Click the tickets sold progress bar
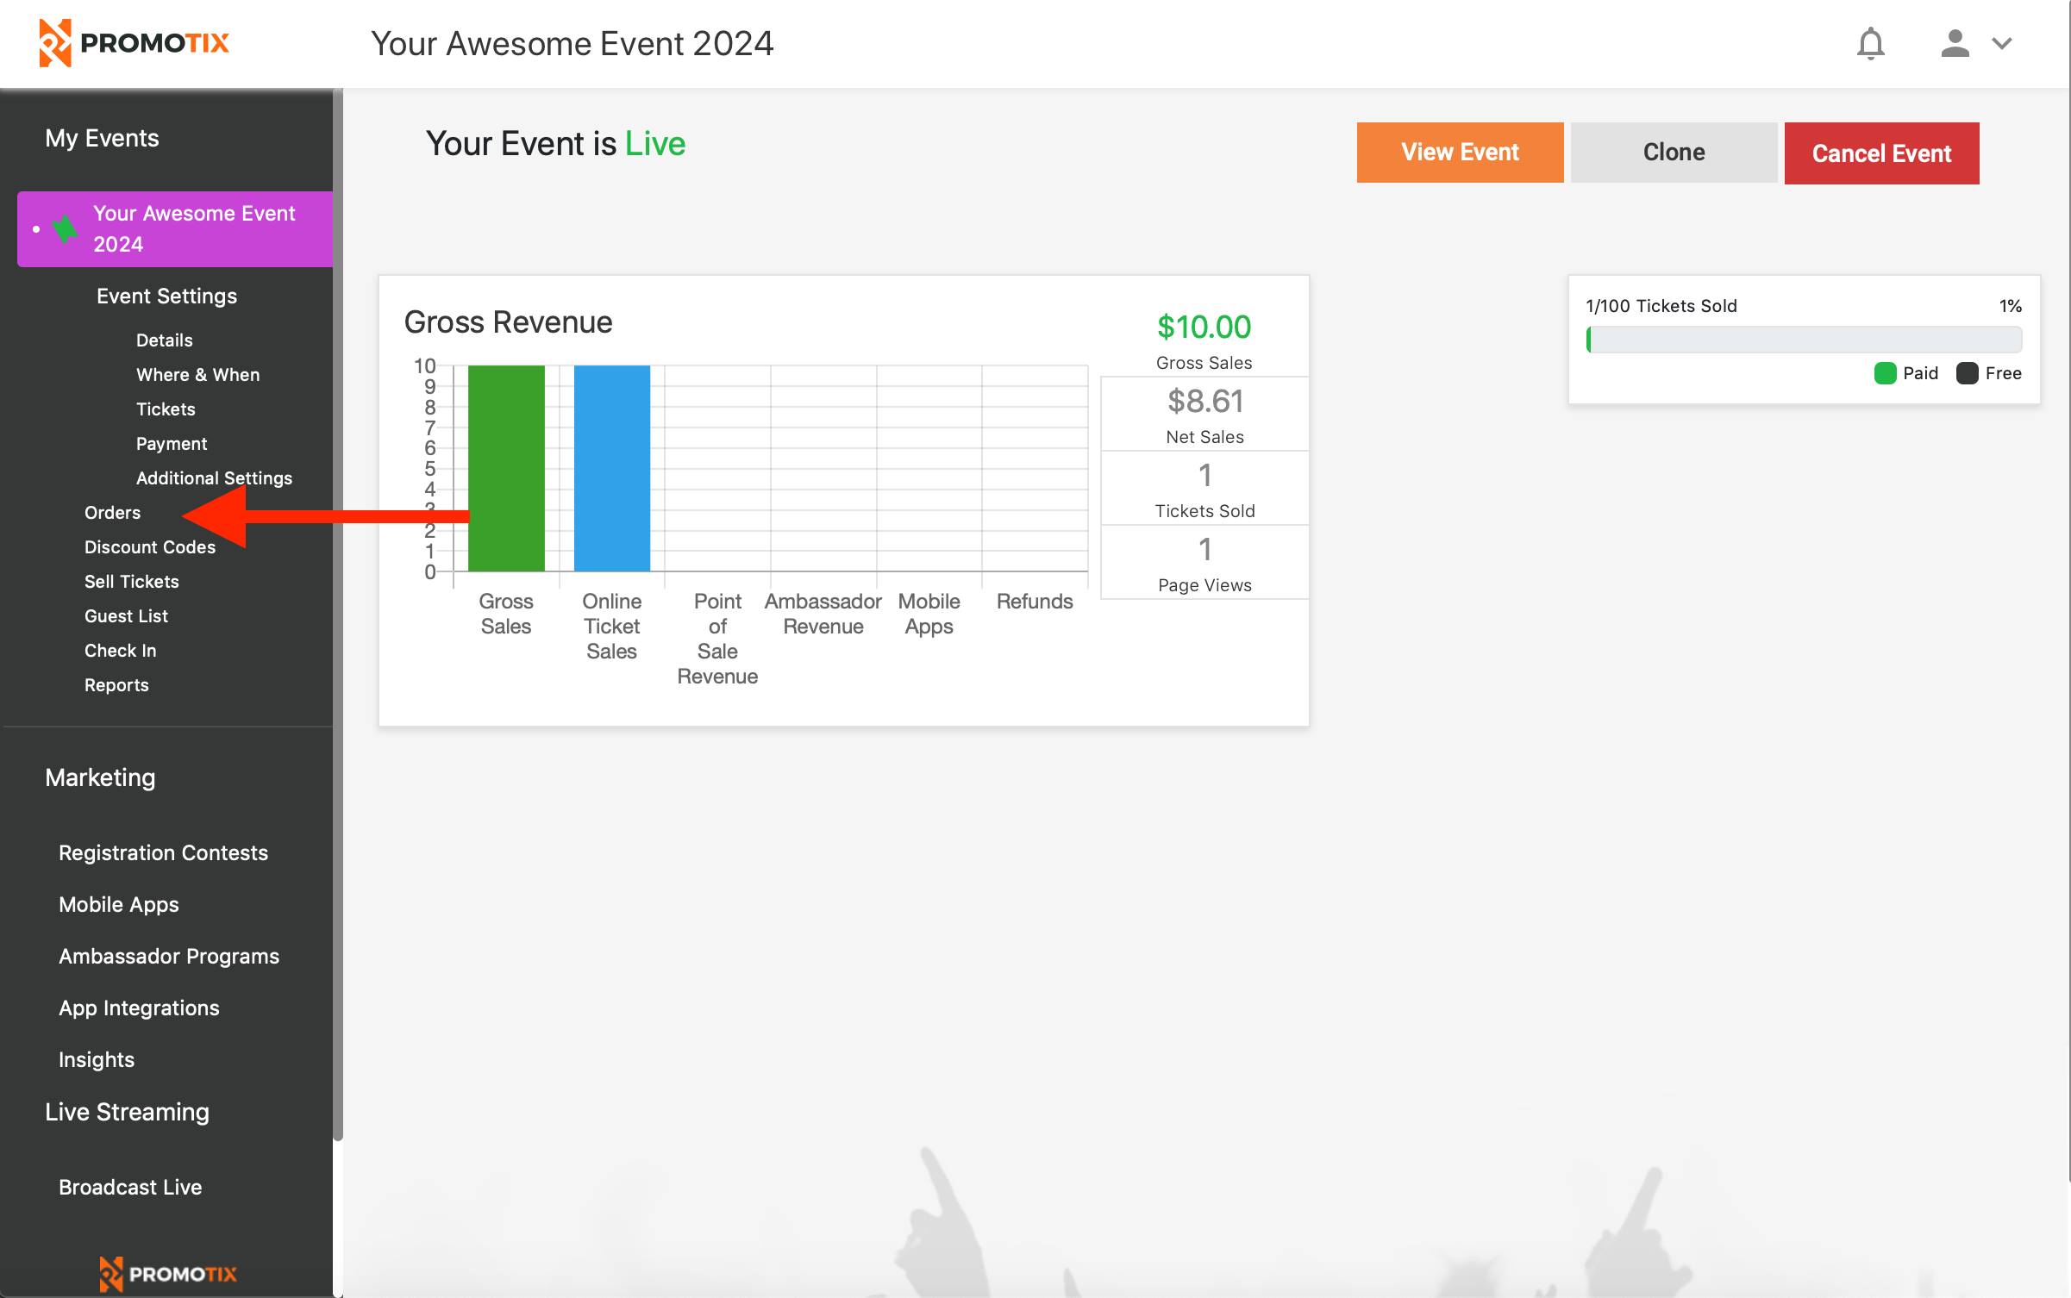 pyautogui.click(x=1803, y=340)
